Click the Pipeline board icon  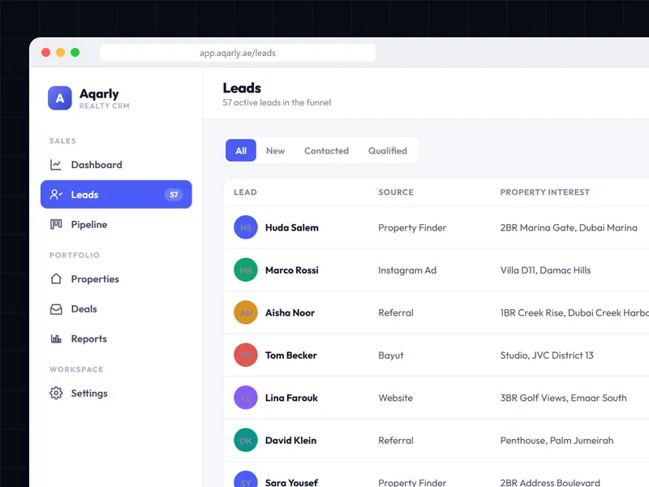[x=56, y=225]
